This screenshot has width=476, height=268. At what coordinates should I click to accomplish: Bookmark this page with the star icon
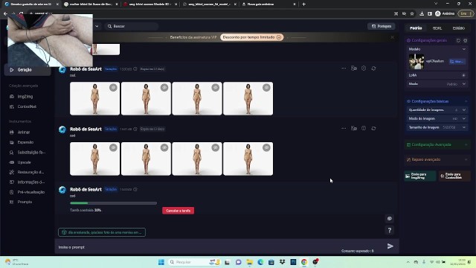click(412, 13)
